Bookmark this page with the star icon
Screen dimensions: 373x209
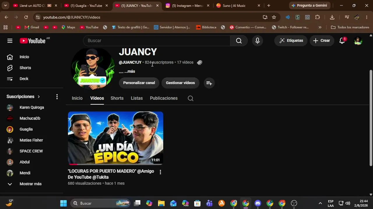click(274, 17)
